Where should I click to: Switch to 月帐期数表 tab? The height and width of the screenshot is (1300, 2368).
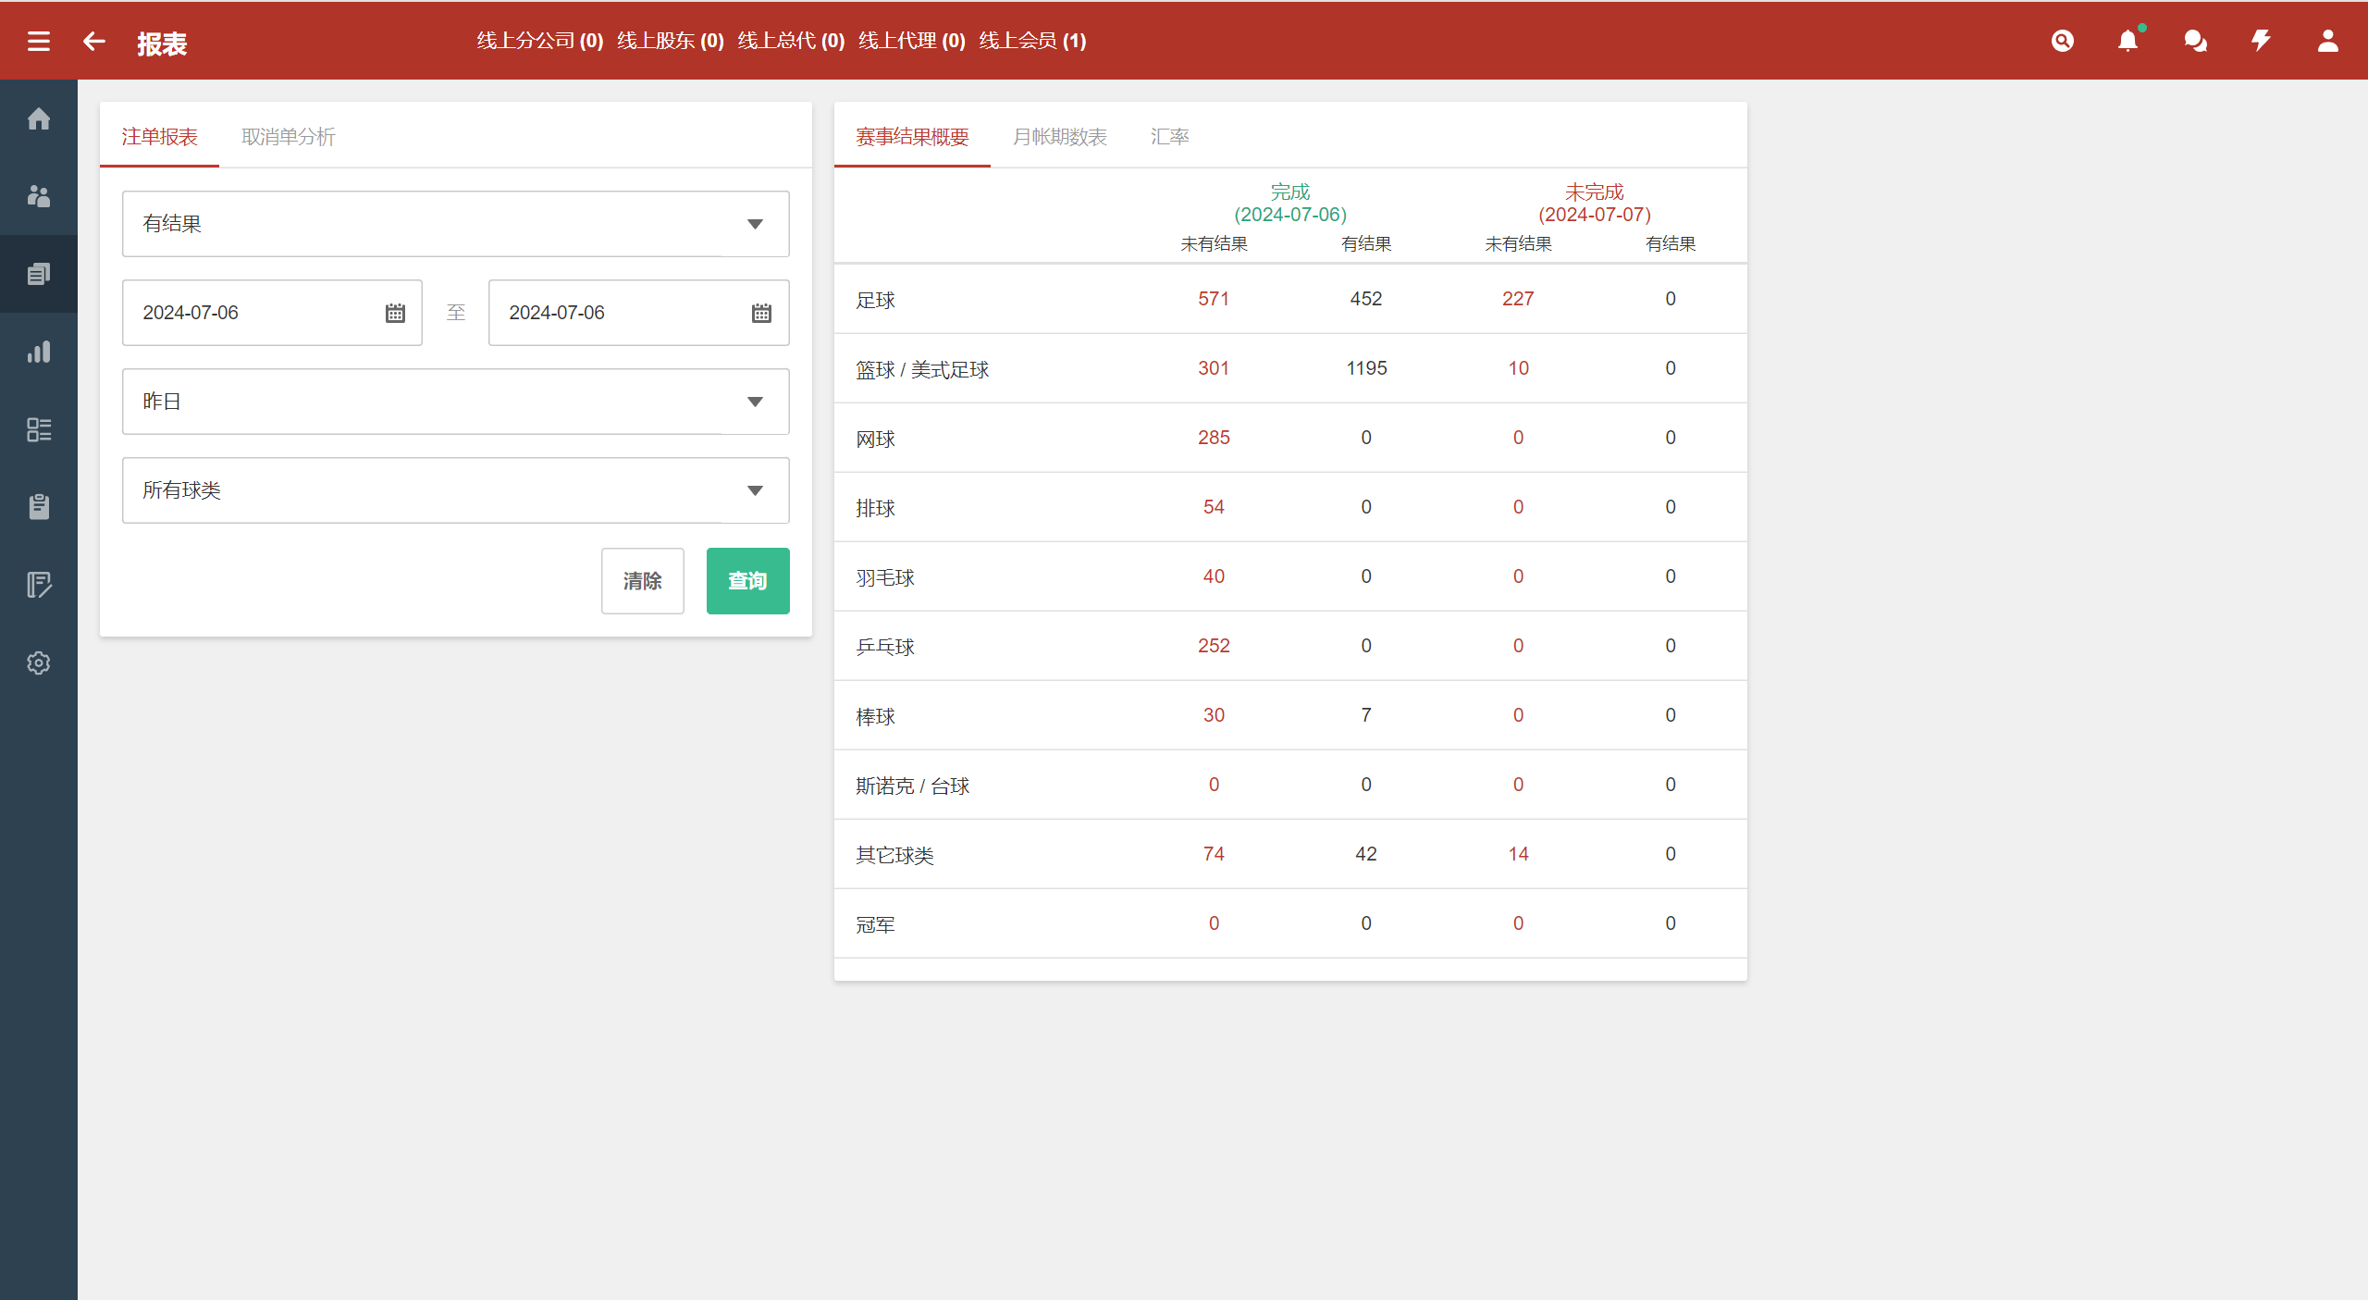point(1059,137)
